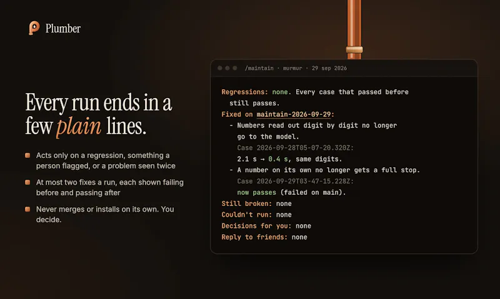Viewport: 500px width, 299px height.
Task: Click the 'Fixed on' label in terminal
Action: [x=237, y=114]
